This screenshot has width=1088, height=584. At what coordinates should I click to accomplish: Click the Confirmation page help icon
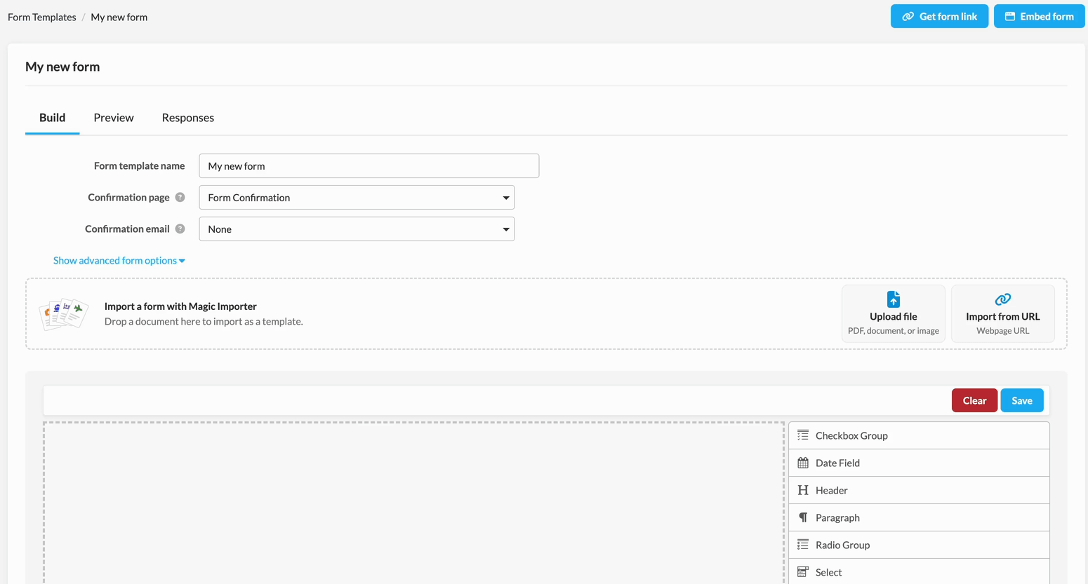coord(180,198)
